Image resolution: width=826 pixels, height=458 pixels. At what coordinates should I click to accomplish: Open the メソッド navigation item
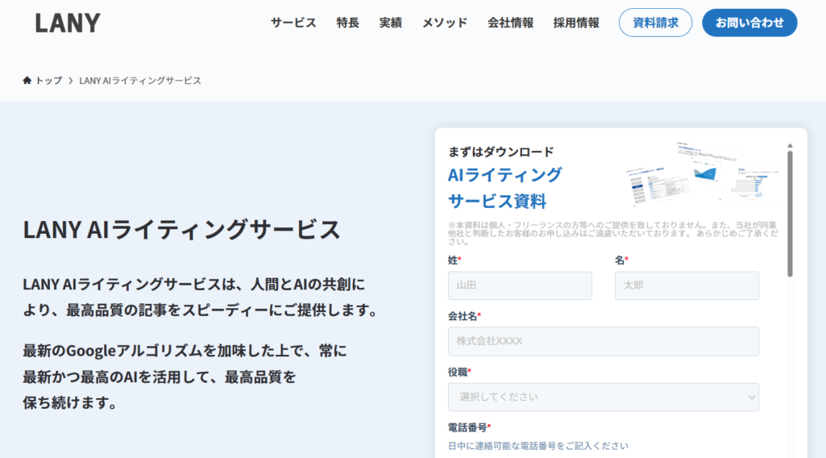point(445,23)
